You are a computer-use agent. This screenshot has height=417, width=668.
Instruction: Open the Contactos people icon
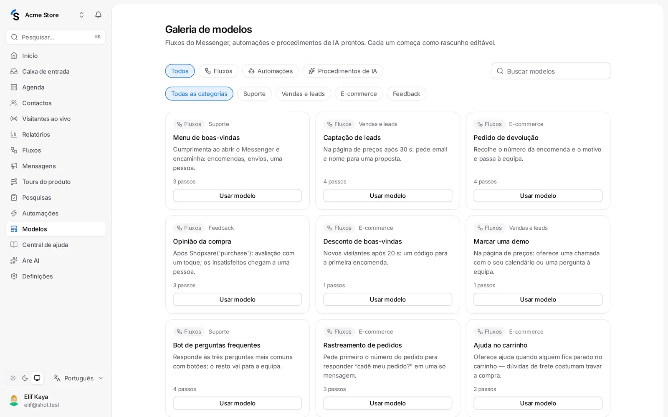(14, 103)
